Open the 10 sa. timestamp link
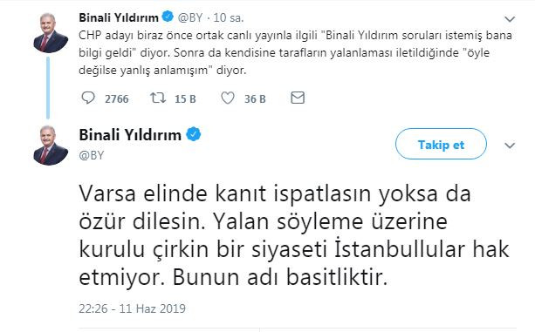The image size is (535, 332). pos(229,17)
